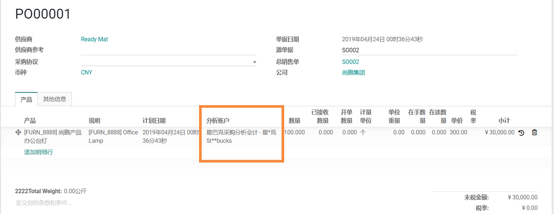Select the 300.00 unit price cell
Viewport: 554px width, 214px height.
click(x=458, y=133)
